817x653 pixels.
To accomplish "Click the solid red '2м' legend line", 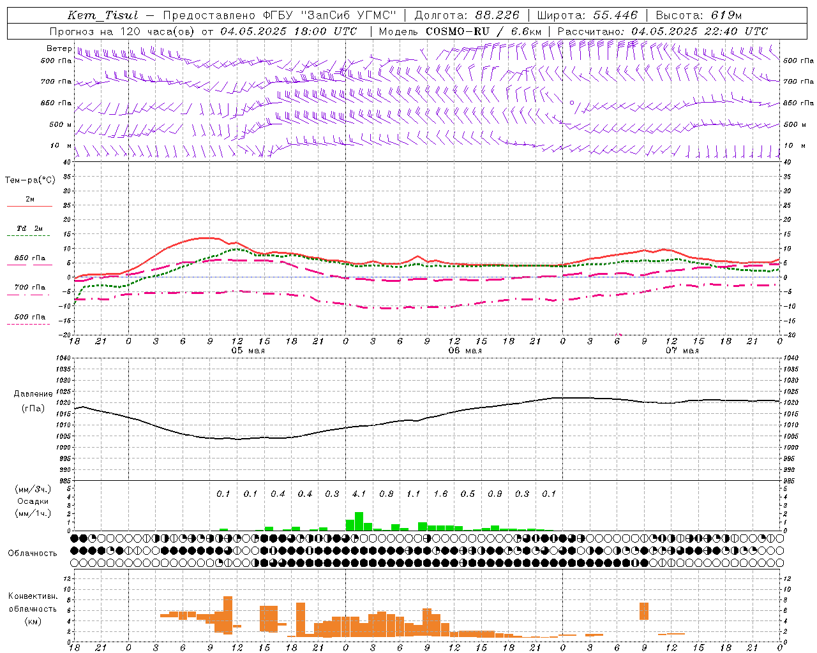I will (x=29, y=207).
